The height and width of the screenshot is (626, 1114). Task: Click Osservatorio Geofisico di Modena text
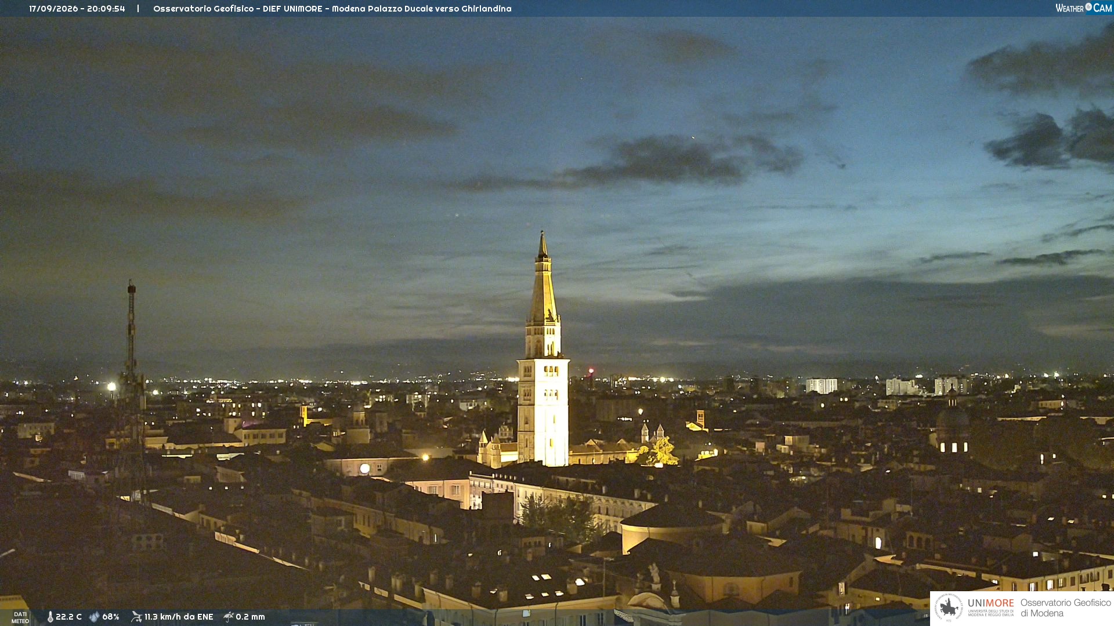coord(1065,608)
